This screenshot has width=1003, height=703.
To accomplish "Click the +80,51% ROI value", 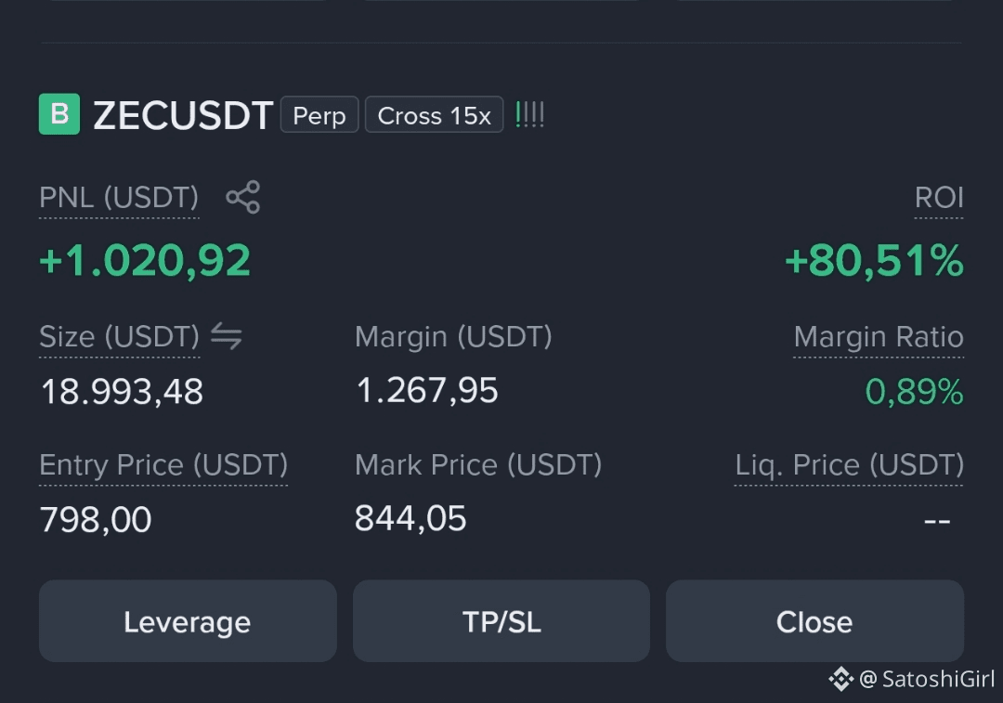I will (875, 261).
